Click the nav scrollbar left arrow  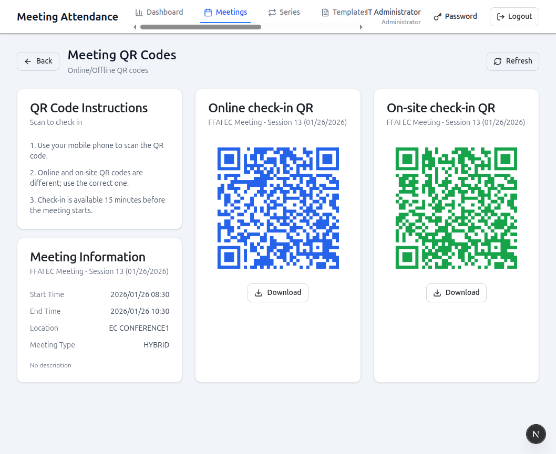coord(135,27)
